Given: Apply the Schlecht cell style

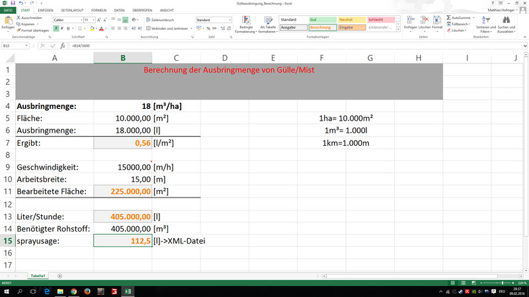Looking at the screenshot, I should 381,20.
